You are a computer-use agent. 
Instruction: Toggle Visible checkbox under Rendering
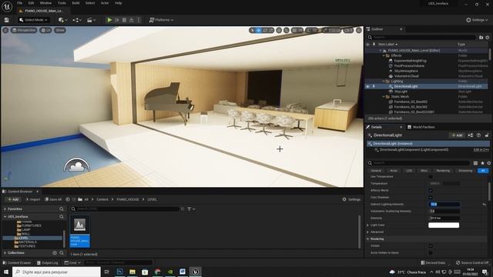pyautogui.click(x=431, y=246)
